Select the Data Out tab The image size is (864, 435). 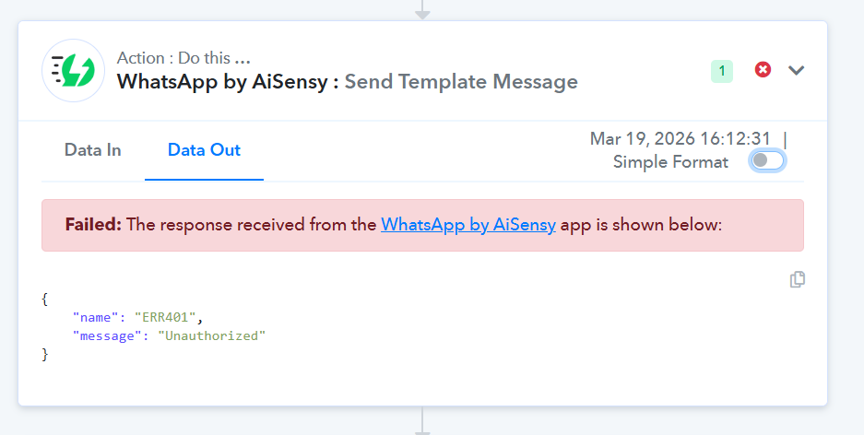coord(204,150)
